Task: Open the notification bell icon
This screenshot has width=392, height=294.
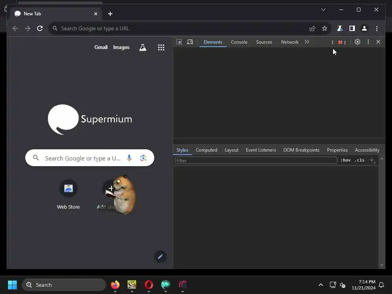Action: tap(381, 285)
